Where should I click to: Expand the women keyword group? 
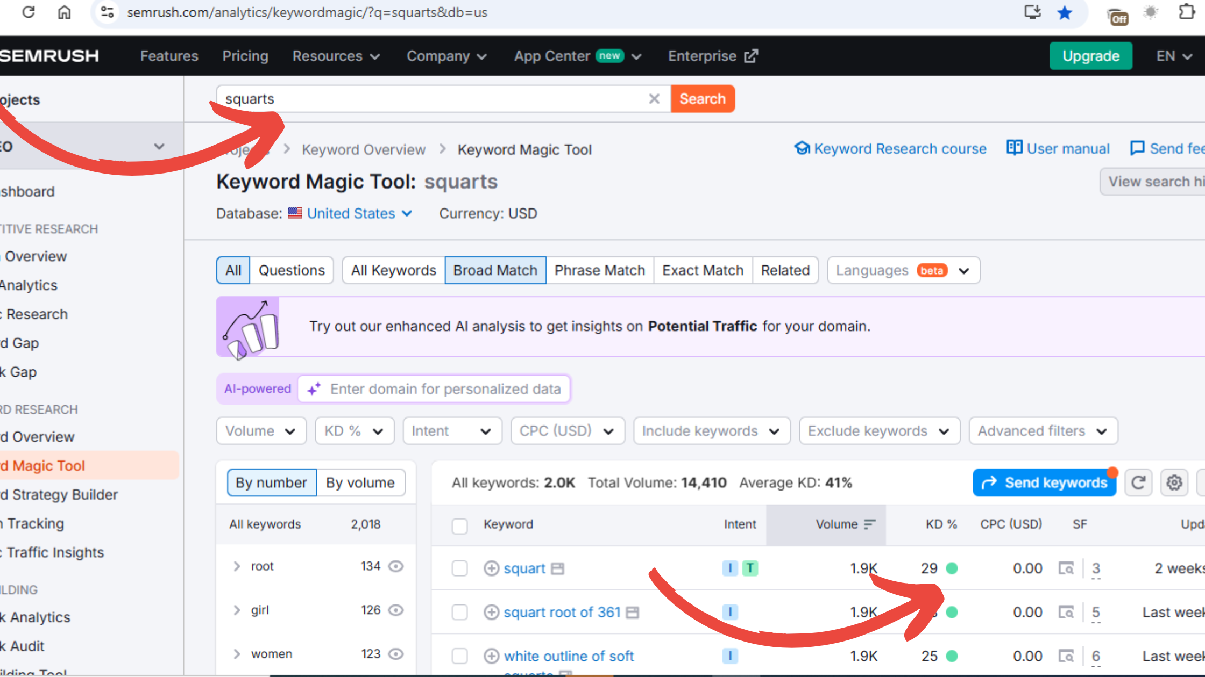[237, 654]
